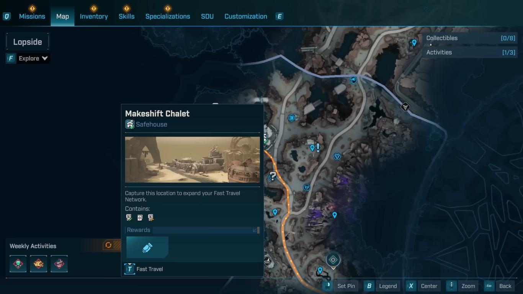This screenshot has height=294, width=523.
Task: Open the Skills tab
Action: 126,16
